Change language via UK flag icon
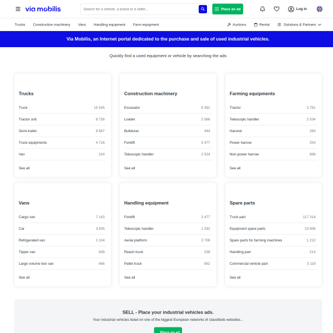The image size is (333, 333). coord(319,9)
